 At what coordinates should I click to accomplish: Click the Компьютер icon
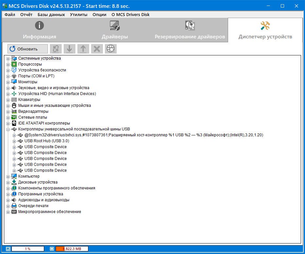click(x=14, y=176)
